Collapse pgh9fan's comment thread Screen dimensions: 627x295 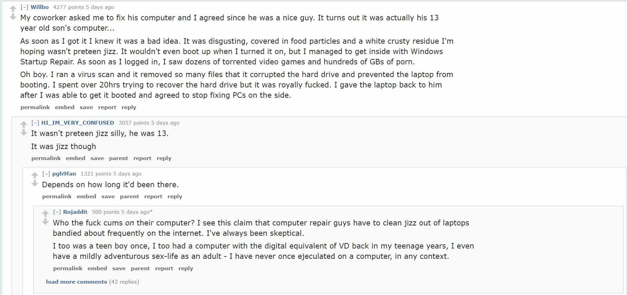(46, 174)
